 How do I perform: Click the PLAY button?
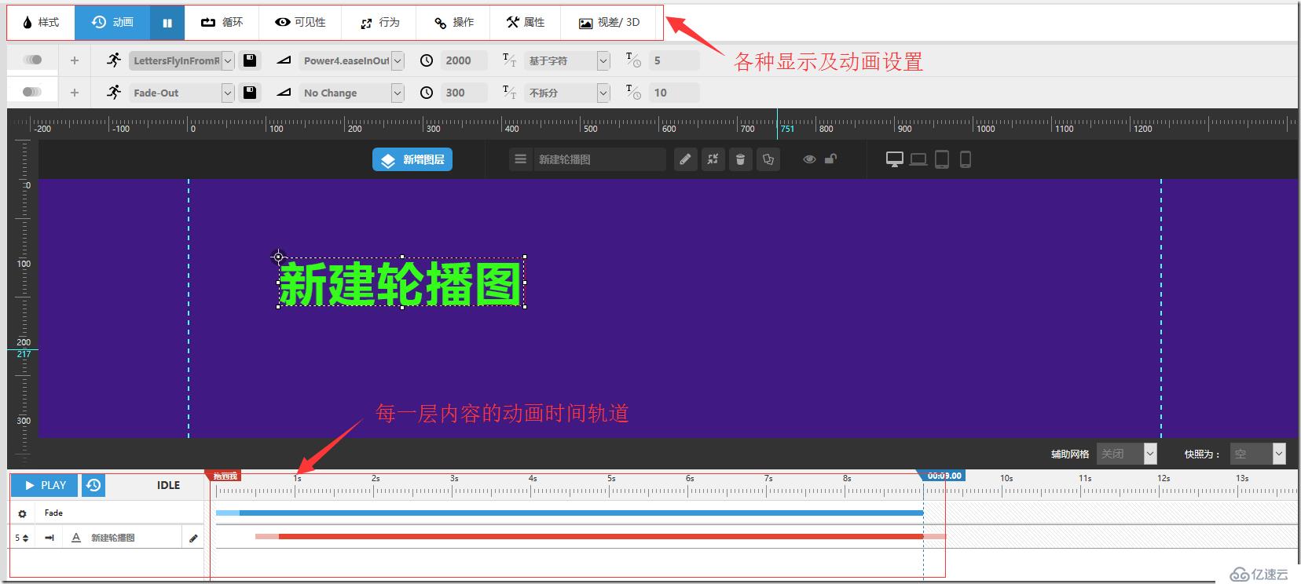tap(45, 485)
